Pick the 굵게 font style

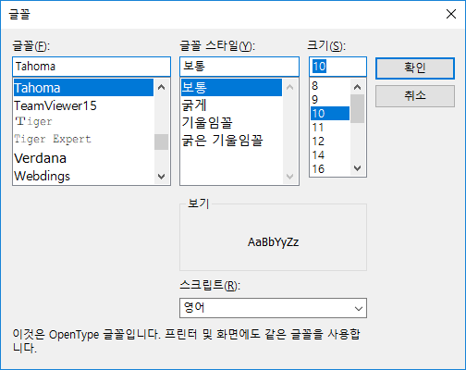point(231,105)
